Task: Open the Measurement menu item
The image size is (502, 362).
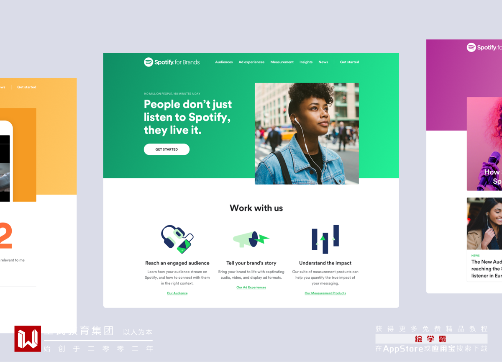Action: pyautogui.click(x=282, y=62)
